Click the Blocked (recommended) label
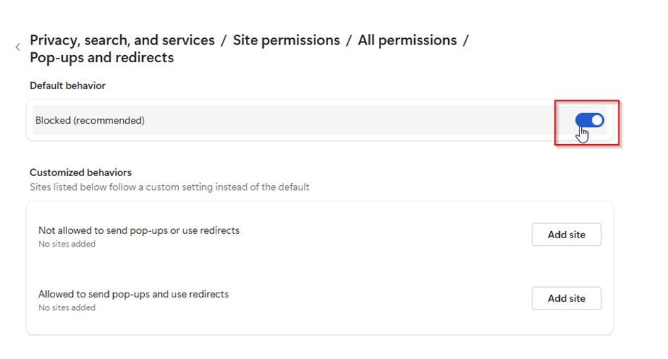Viewport: 668px width, 359px height. coord(90,121)
